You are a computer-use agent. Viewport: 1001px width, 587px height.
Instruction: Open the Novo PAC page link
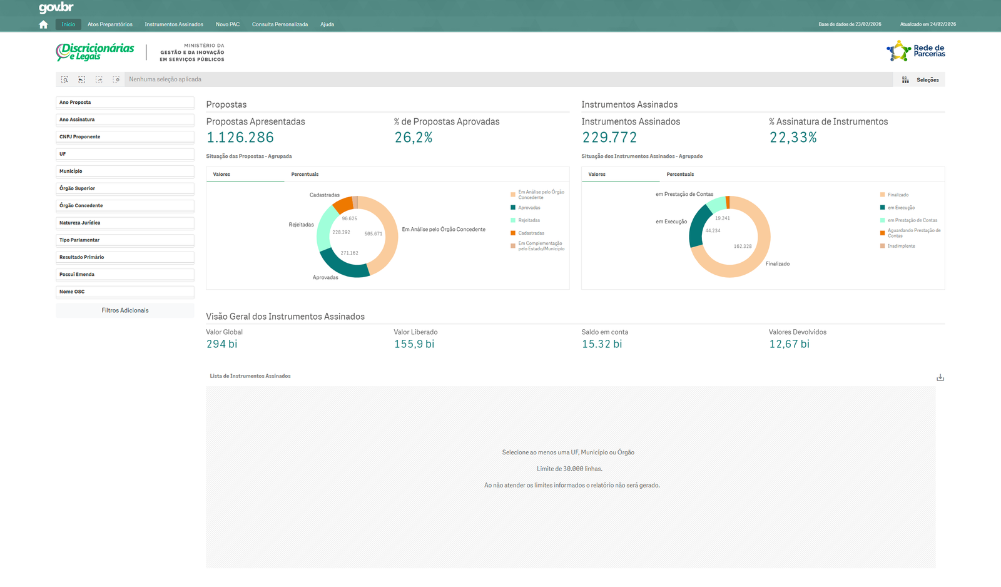pos(228,24)
